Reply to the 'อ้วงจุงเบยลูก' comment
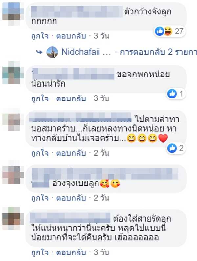This screenshot has height=261, width=197. 71,198
